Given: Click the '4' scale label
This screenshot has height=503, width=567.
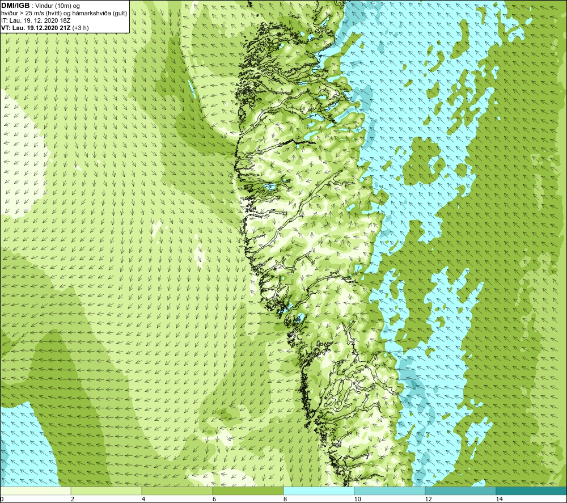Looking at the screenshot, I should 143,499.
